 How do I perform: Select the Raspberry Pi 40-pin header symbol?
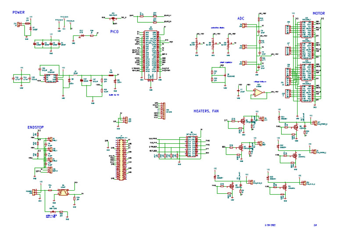pos(121,160)
